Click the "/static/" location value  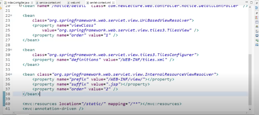pos(94,104)
